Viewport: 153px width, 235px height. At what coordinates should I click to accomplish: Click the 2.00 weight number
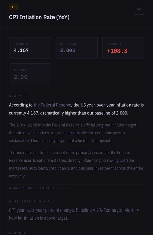(20, 77)
